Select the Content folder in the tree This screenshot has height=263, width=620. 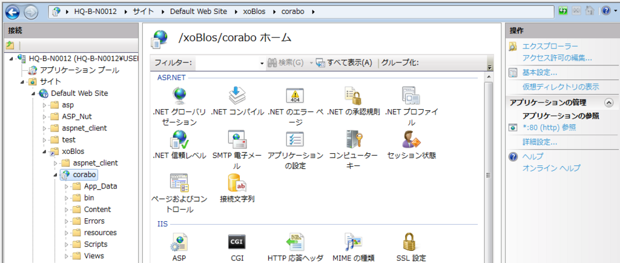click(x=97, y=210)
